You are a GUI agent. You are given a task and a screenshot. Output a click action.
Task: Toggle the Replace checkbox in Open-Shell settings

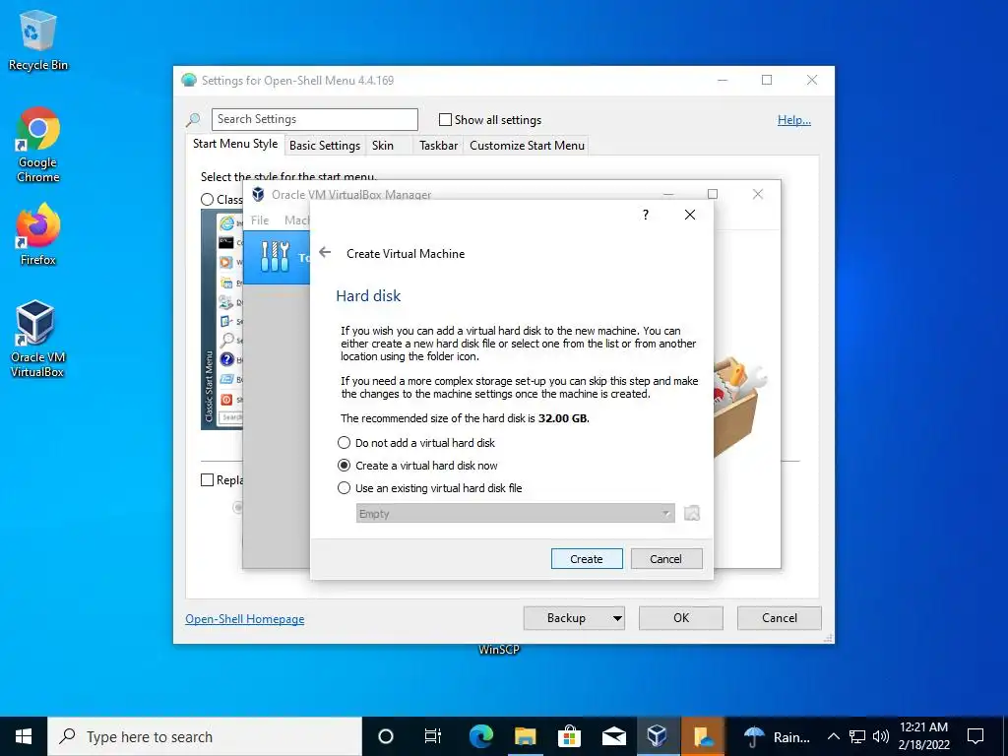207,480
